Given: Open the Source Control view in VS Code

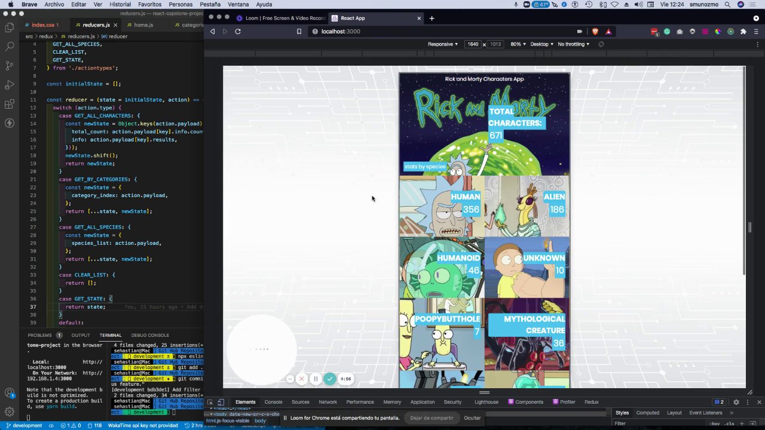Looking at the screenshot, I should [x=10, y=65].
